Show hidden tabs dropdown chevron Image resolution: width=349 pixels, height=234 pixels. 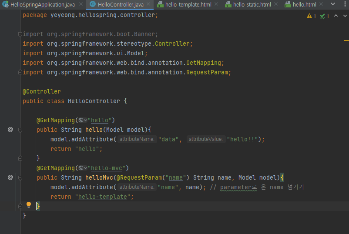pyautogui.click(x=333, y=4)
